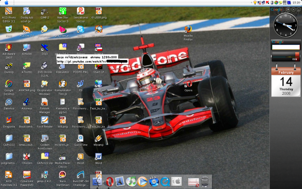Click the 15:20 clock in the top bar
Screen dimensions: 302x189
pos(297,2)
